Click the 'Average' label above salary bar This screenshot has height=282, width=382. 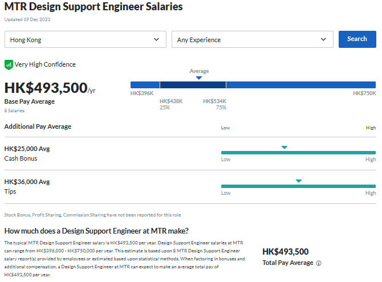(x=200, y=71)
